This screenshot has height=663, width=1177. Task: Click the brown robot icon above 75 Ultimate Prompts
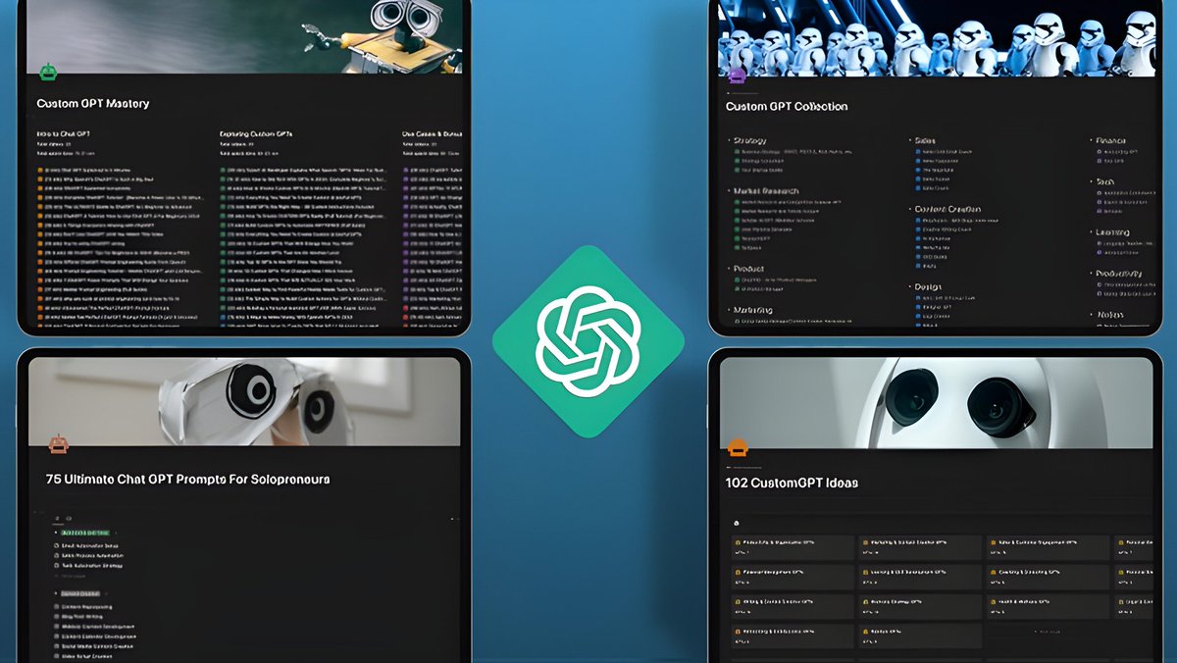(59, 444)
